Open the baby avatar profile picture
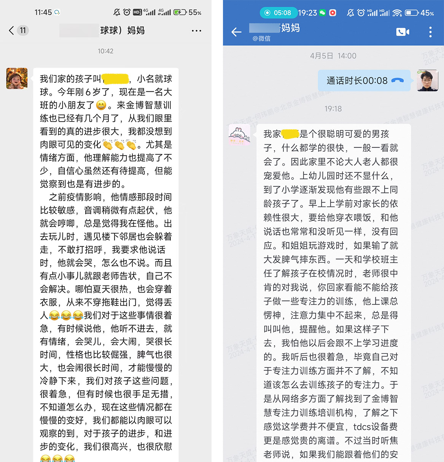This screenshot has width=444, height=462. (17, 78)
